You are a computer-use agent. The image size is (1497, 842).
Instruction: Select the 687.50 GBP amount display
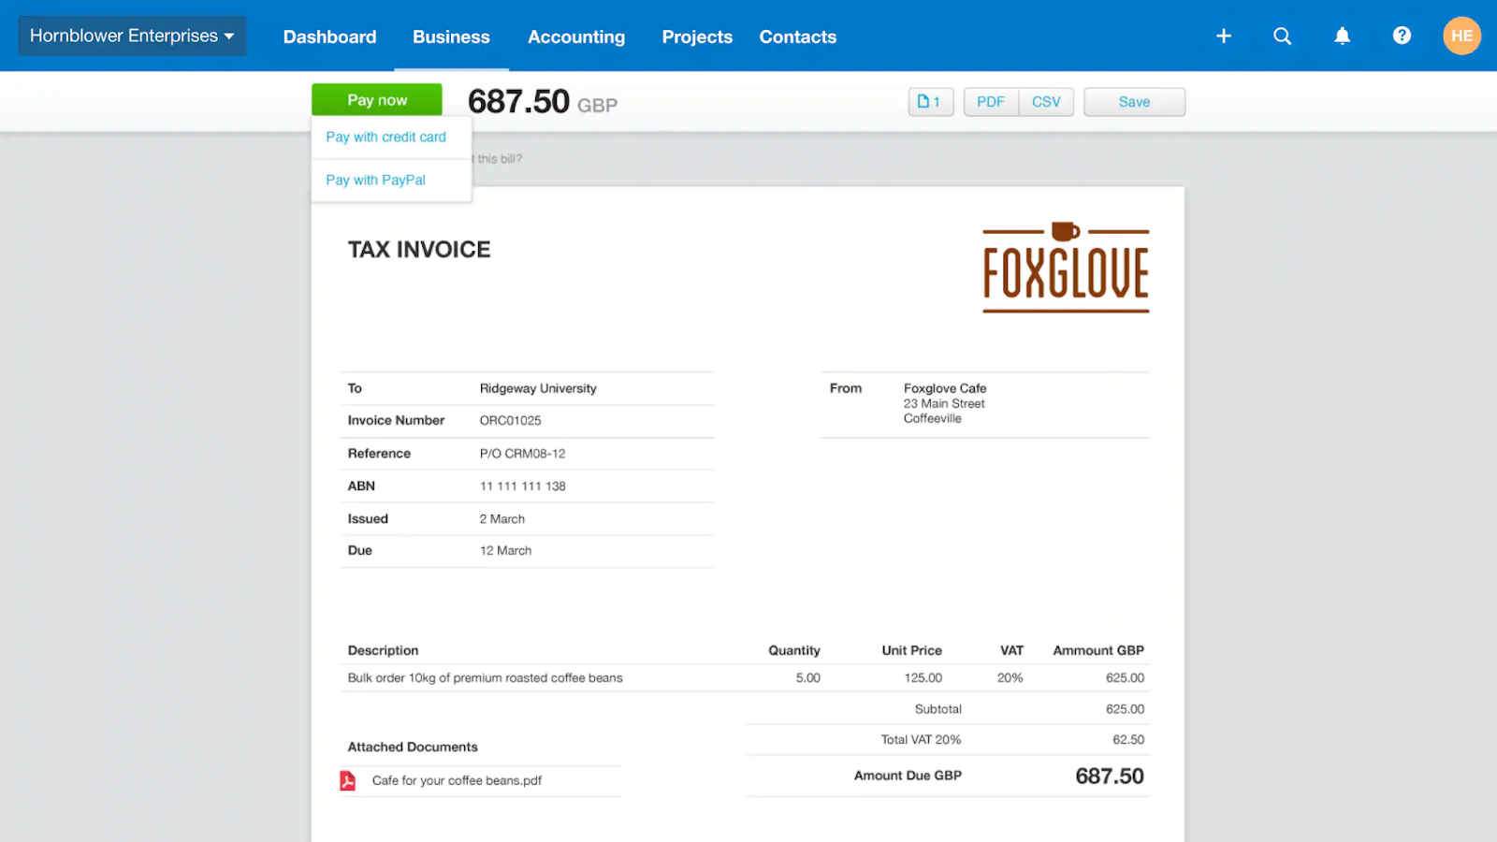(x=541, y=102)
